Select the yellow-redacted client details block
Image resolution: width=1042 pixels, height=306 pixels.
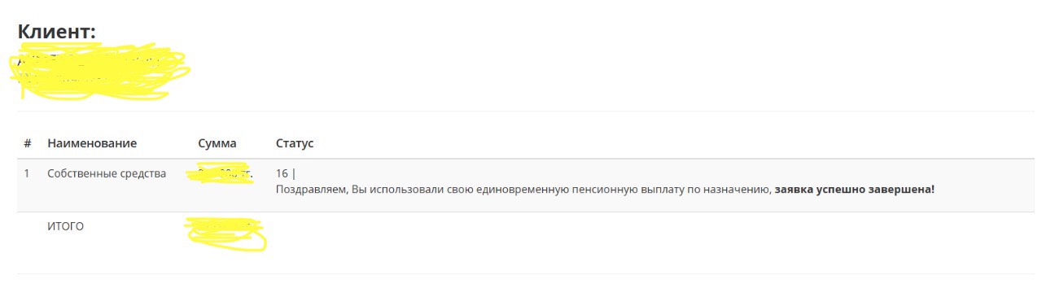pyautogui.click(x=99, y=73)
